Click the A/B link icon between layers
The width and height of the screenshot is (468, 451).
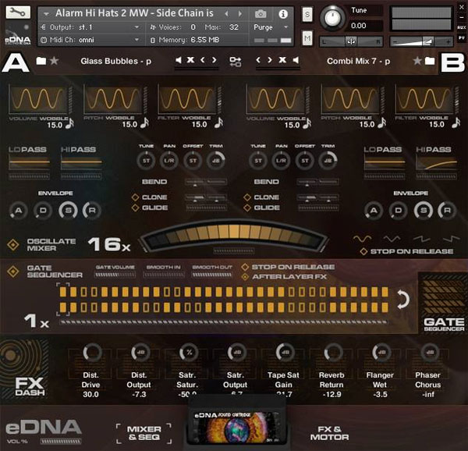tap(235, 60)
